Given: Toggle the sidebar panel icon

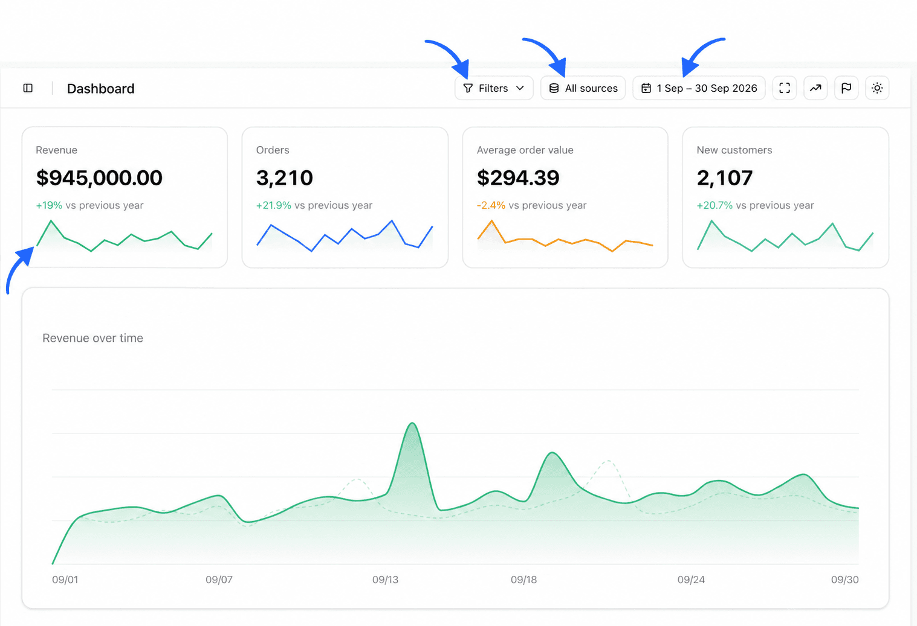Looking at the screenshot, I should tap(28, 88).
